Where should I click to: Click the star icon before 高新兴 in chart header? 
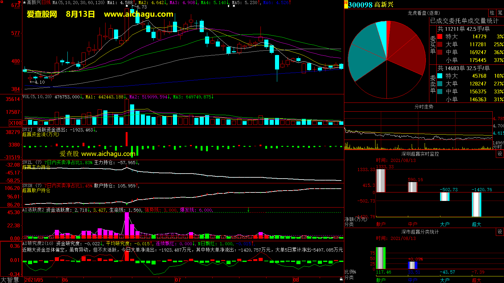coord(24,3)
